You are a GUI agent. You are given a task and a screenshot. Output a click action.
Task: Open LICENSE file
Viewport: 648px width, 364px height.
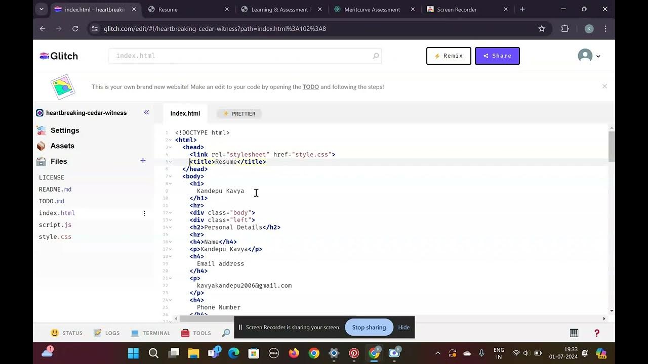52,177
